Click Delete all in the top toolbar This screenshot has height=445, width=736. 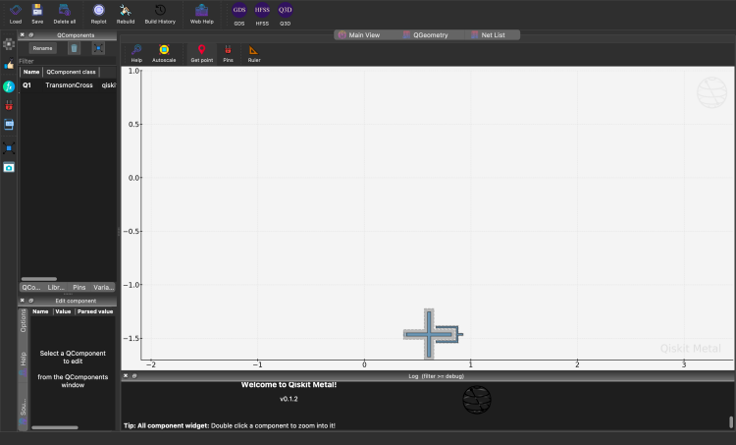(x=65, y=14)
